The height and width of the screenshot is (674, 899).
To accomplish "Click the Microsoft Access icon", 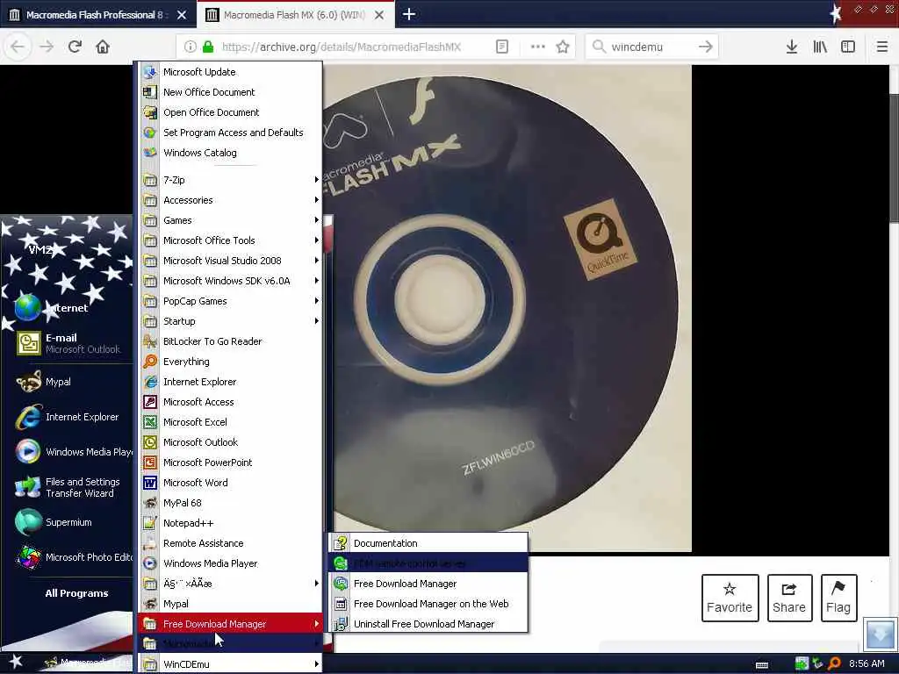I will (149, 402).
